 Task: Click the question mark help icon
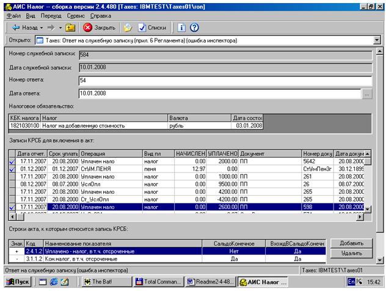coord(194,28)
